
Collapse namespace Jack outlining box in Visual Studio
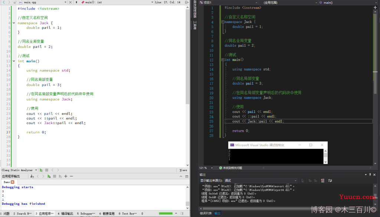click(223, 22)
